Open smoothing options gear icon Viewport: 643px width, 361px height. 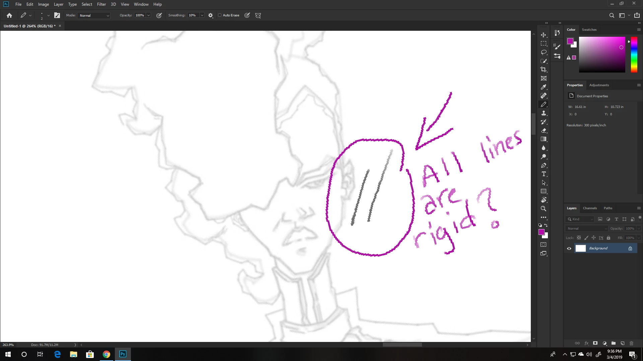(x=211, y=15)
